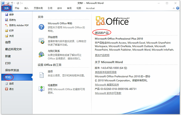181x115 pixels.
Task: Open the 新建 section
Action: point(8,56)
